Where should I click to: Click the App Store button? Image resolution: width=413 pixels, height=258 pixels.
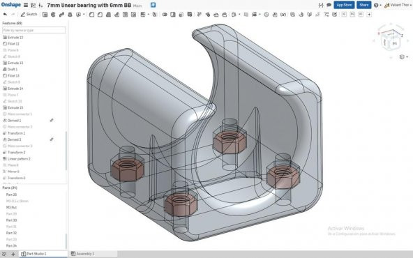pos(344,5)
